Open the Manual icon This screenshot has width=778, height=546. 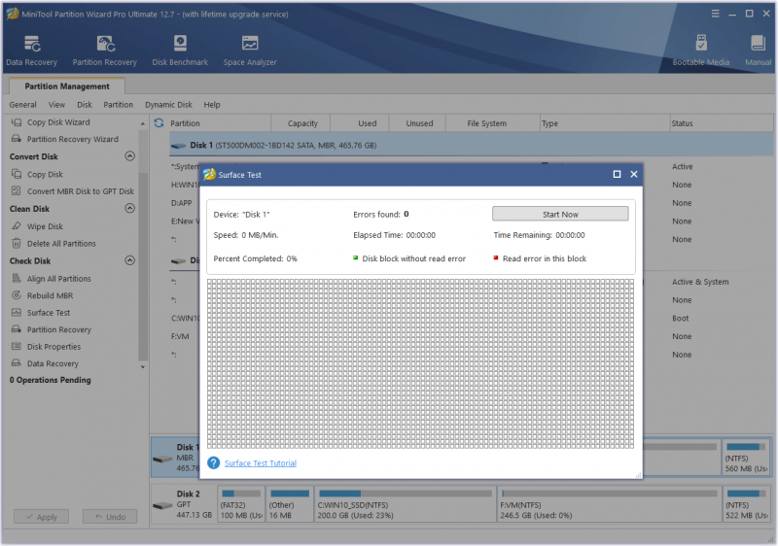coord(759,51)
